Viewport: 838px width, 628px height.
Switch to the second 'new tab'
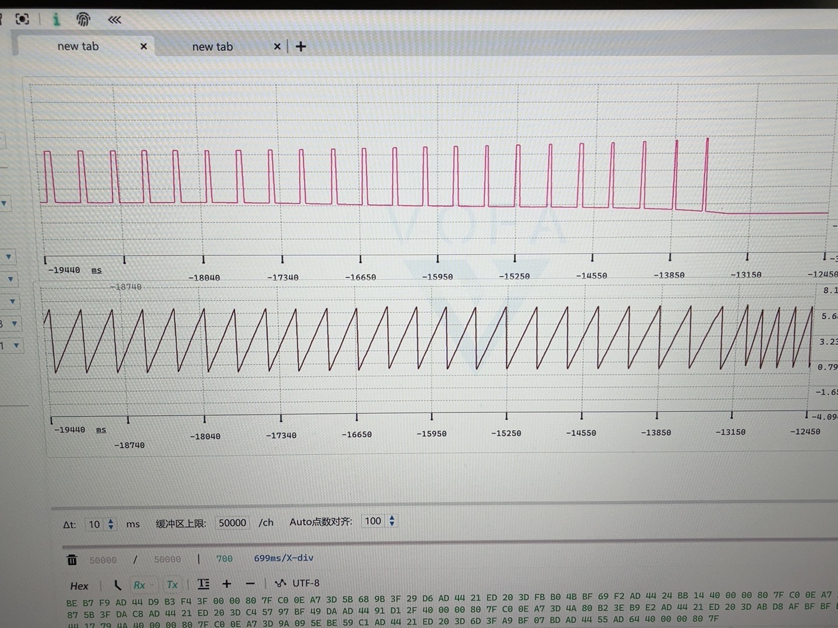(212, 47)
